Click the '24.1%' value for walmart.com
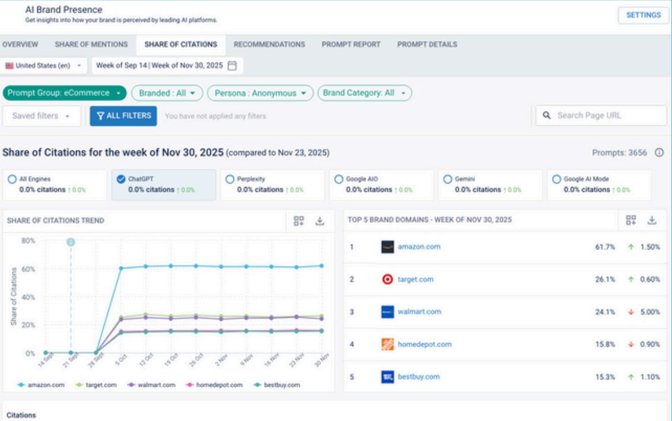This screenshot has width=672, height=421. [605, 312]
